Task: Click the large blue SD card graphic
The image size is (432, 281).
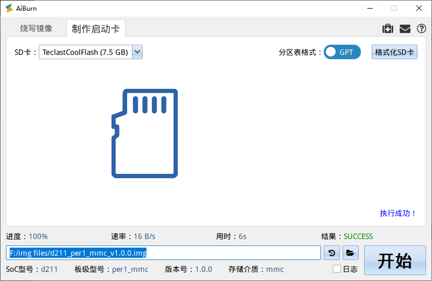Action: pos(144,133)
